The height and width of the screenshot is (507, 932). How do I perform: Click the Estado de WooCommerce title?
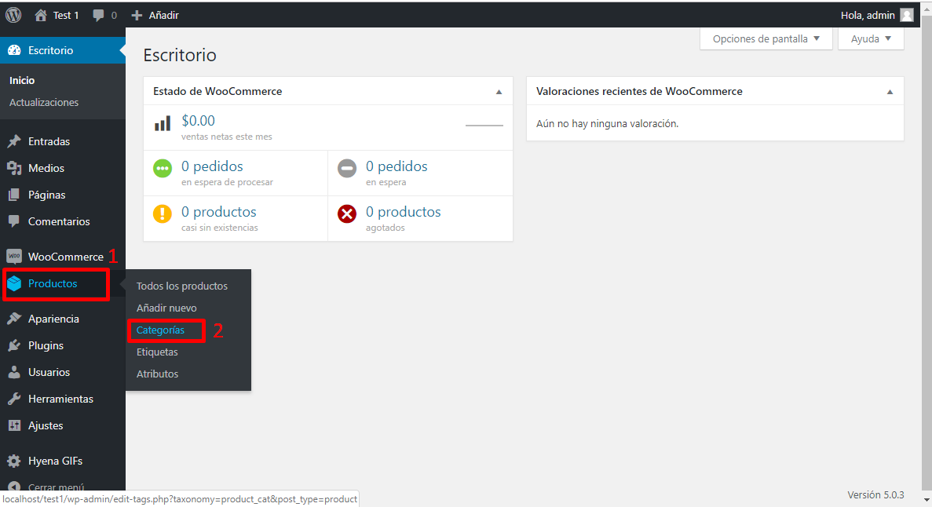coord(217,92)
